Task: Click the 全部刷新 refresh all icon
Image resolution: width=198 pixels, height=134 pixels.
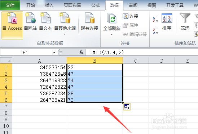Action: tap(112, 18)
